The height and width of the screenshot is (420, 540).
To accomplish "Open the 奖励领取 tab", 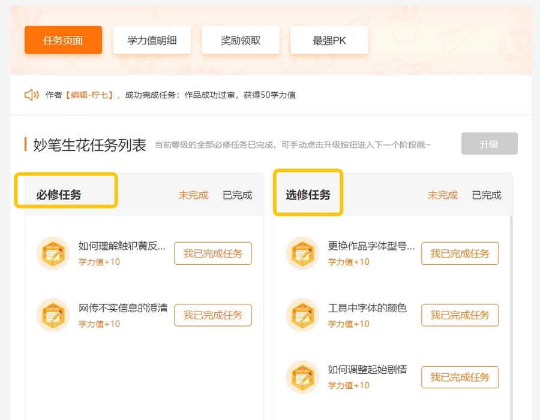I will point(241,41).
